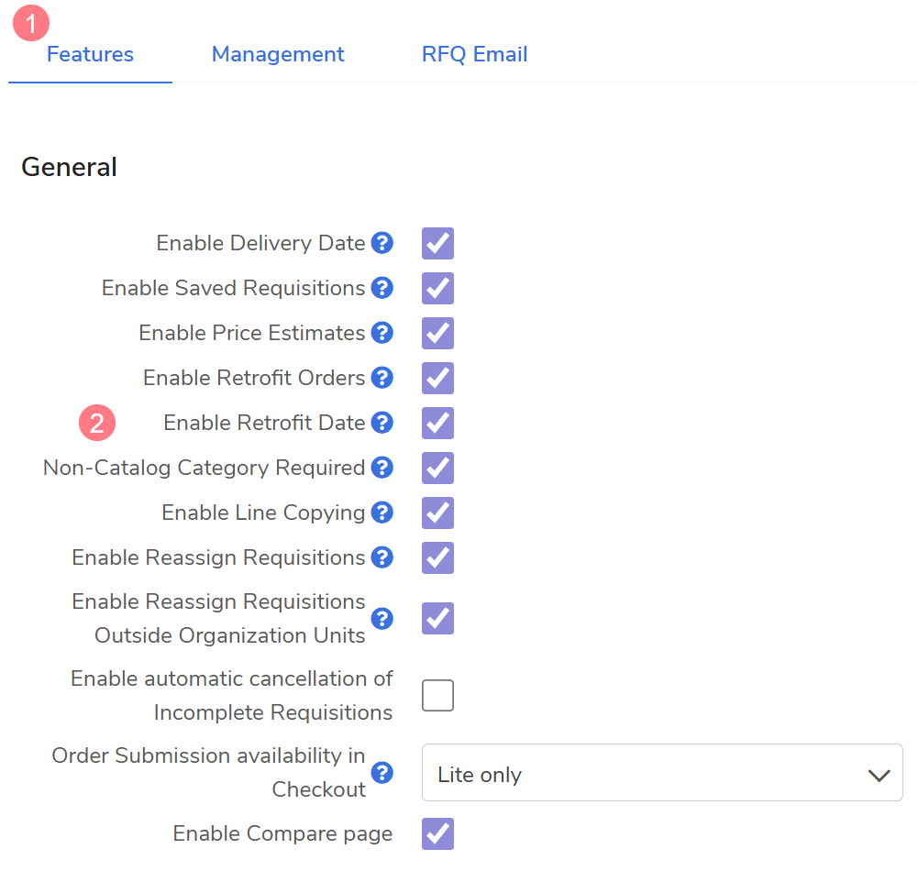Open the Order Submission availability dropdown
918x871 pixels.
[x=662, y=775]
